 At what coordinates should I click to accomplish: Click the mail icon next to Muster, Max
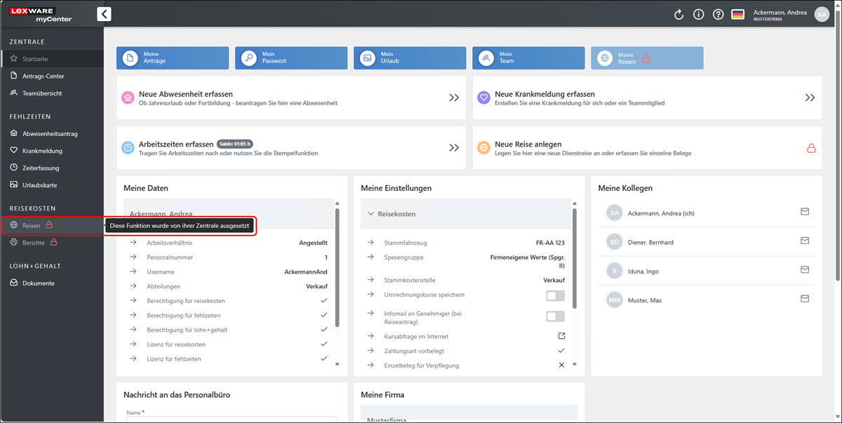click(805, 300)
